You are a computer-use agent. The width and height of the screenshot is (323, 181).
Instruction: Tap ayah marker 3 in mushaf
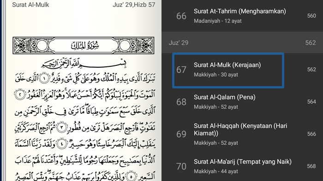(x=62, y=128)
